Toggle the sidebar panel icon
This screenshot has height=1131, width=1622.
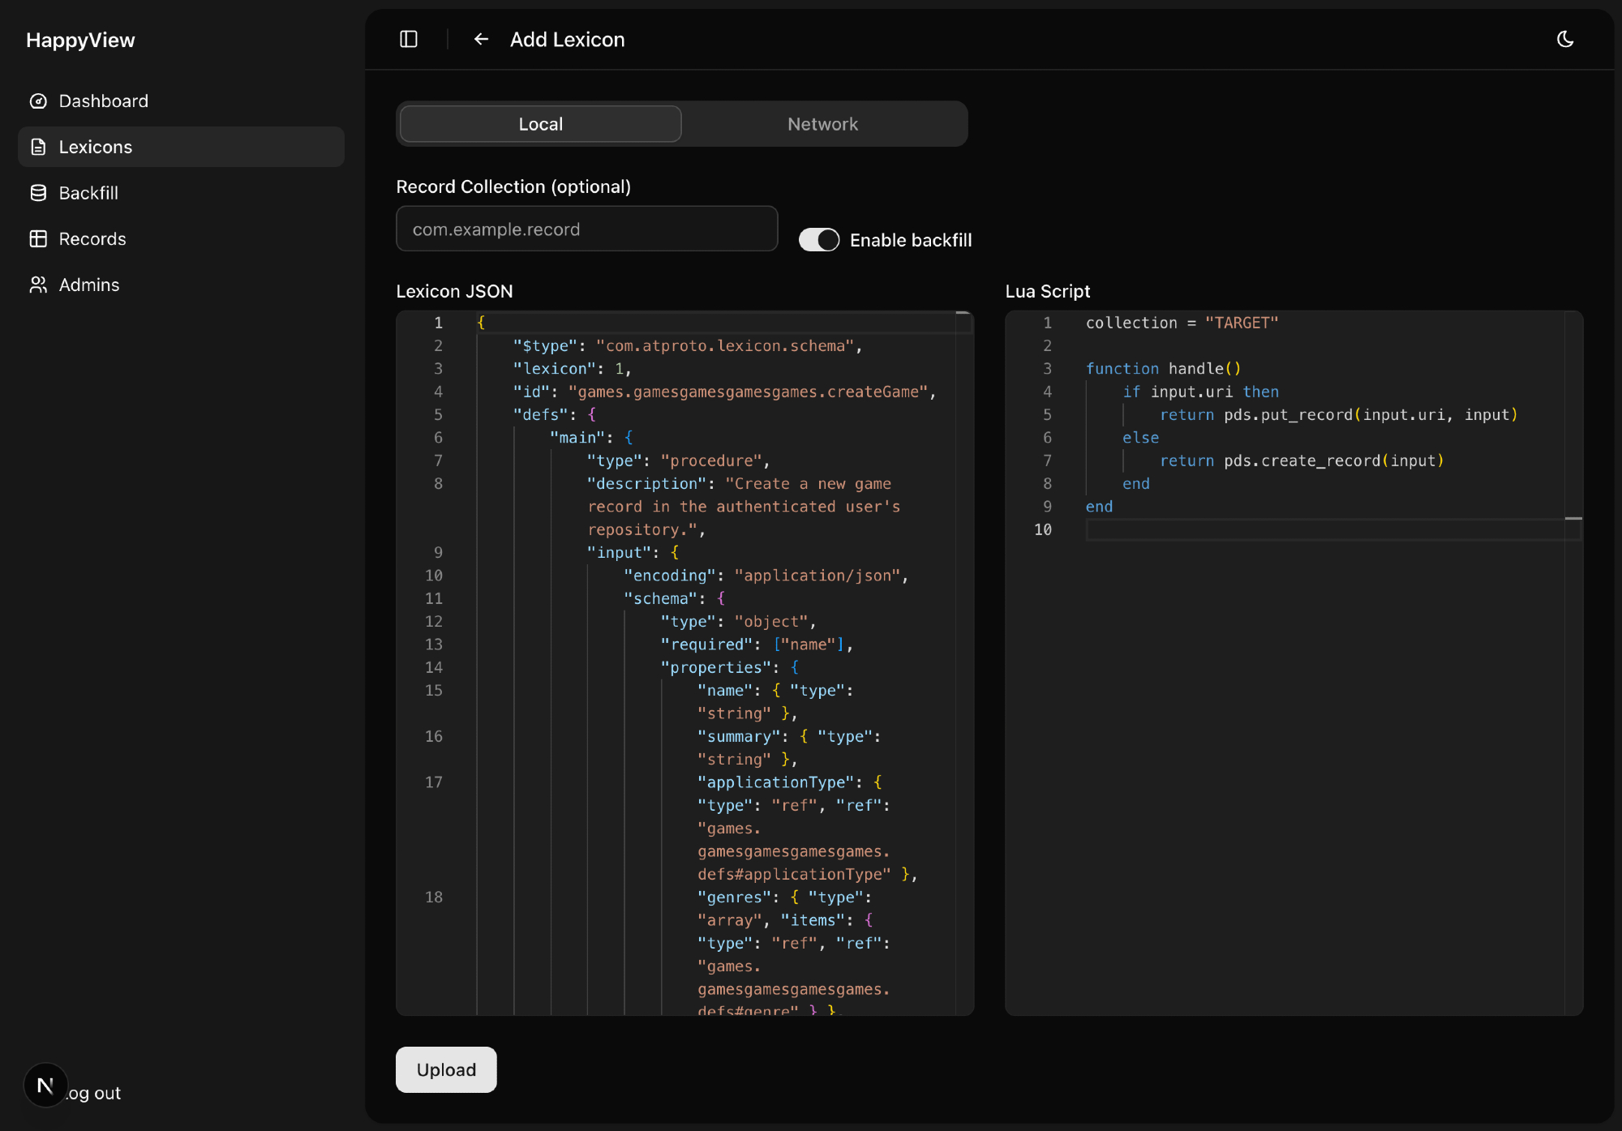pyautogui.click(x=409, y=39)
